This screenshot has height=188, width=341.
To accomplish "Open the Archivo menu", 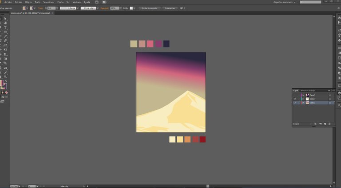I will point(8,2).
